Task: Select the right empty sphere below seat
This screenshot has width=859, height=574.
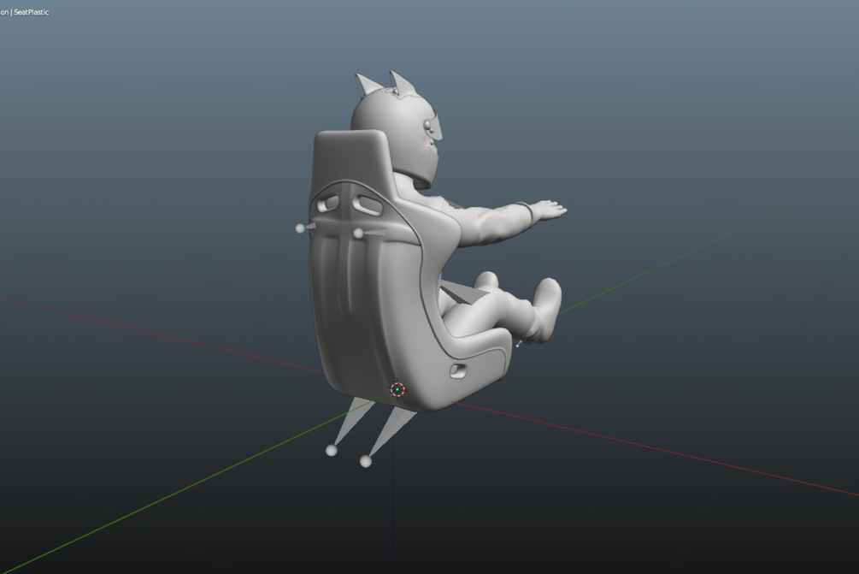Action: [x=366, y=462]
